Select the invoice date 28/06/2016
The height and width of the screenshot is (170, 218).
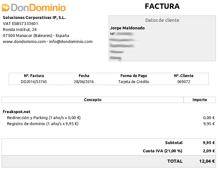click(x=84, y=82)
